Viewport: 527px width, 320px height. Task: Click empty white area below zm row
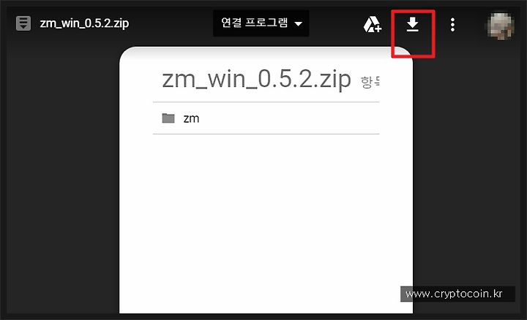[x=266, y=221]
